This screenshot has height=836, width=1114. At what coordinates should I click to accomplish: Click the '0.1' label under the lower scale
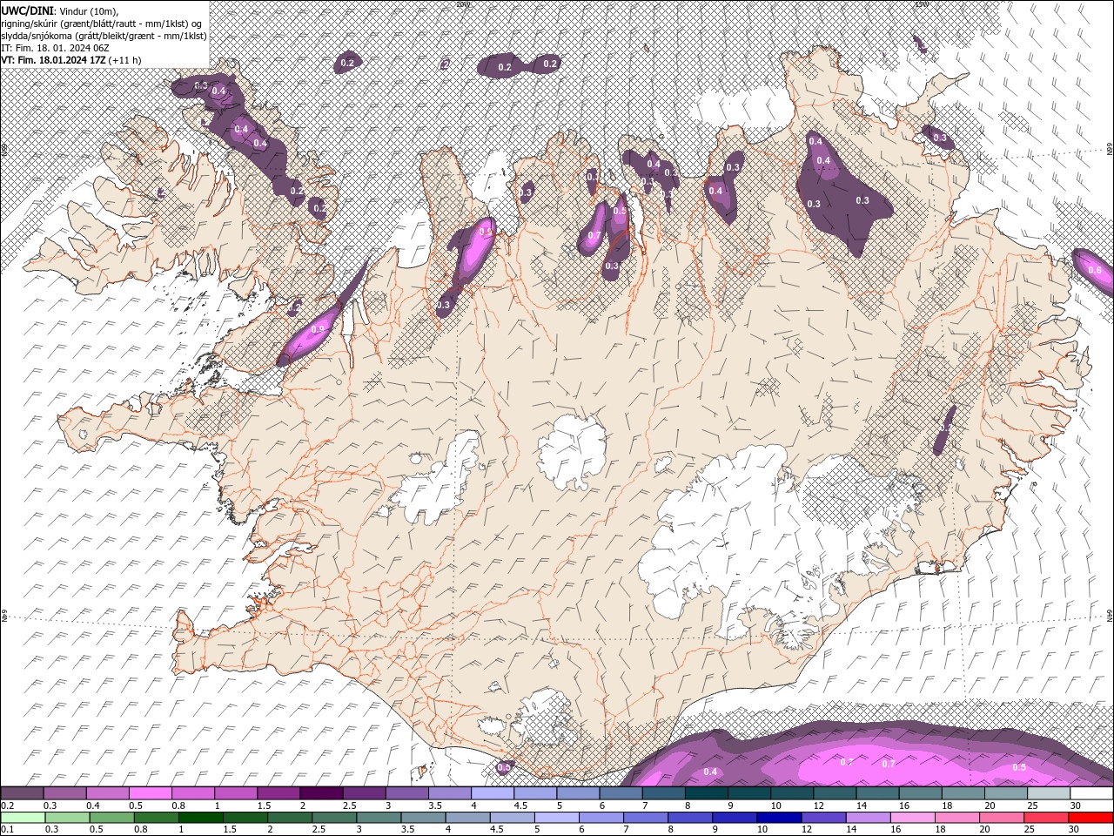8,830
